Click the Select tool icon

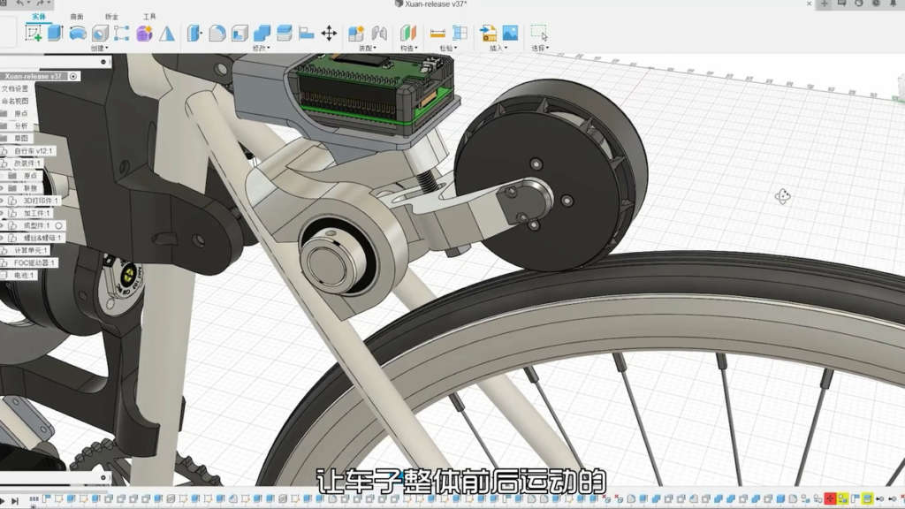click(539, 33)
